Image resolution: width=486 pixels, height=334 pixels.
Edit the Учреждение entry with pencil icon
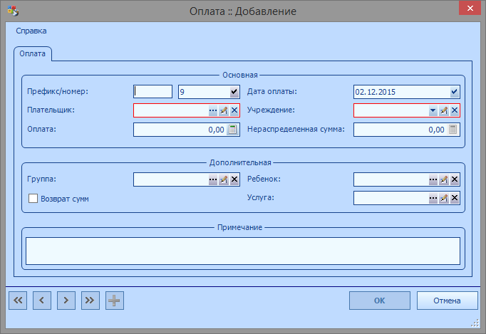[444, 110]
